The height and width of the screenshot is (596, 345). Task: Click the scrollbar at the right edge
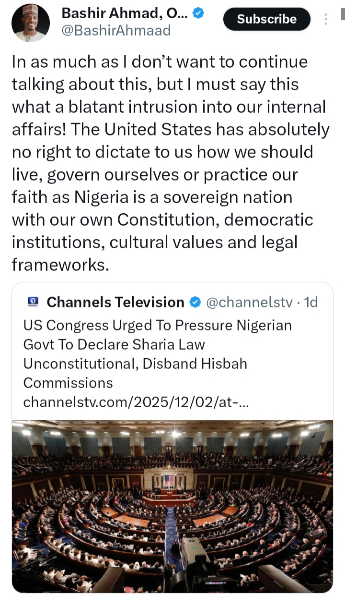click(342, 14)
